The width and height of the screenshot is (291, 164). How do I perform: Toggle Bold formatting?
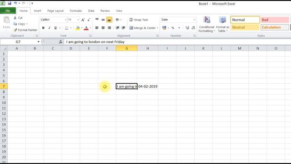point(43,28)
